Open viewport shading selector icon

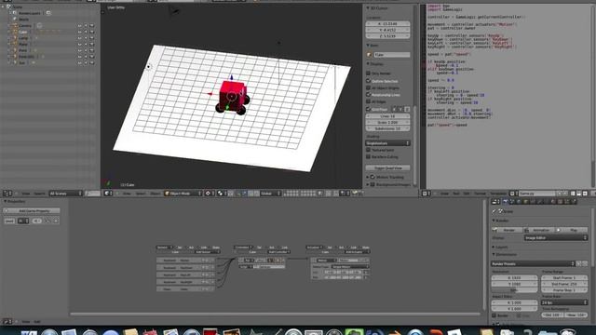tap(209, 194)
